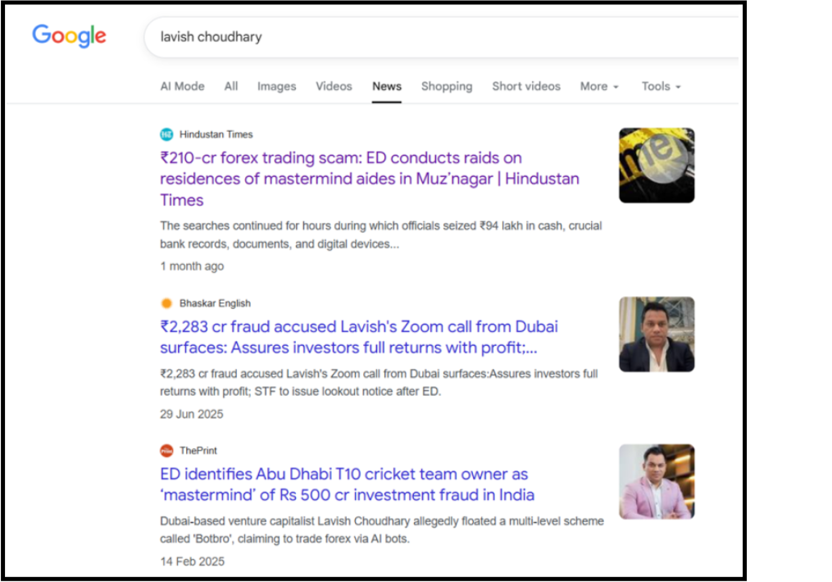Open the Lavish's Zoom call article headline
Screen dimensions: 832x582
click(x=358, y=337)
